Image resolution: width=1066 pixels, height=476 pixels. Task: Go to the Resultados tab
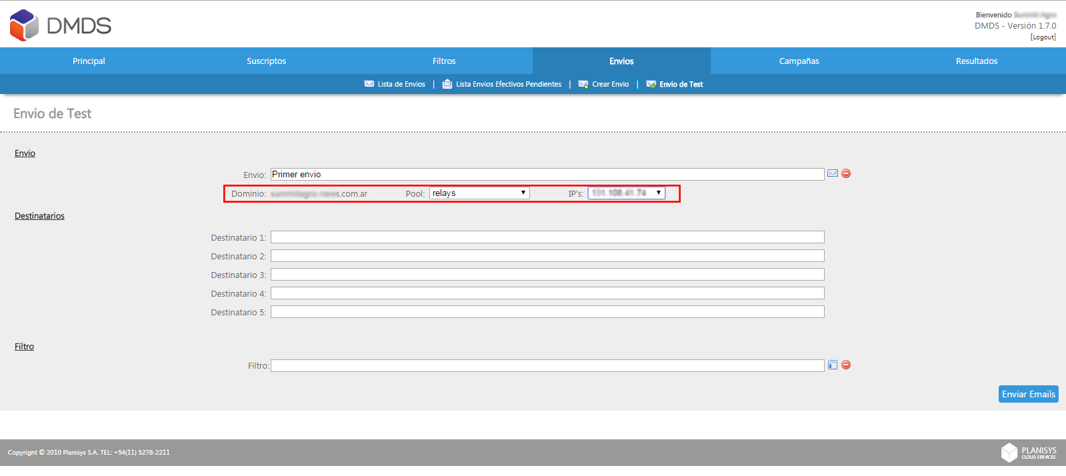977,61
